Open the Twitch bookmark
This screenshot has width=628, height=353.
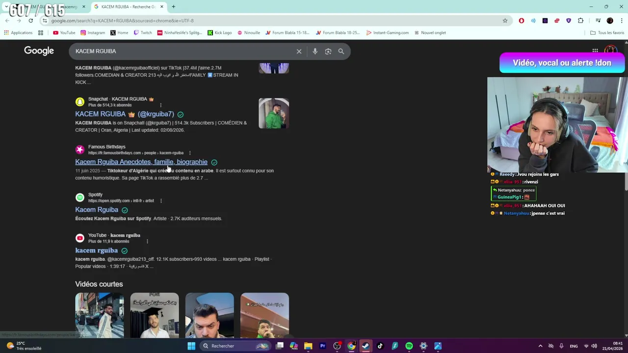[x=143, y=33]
